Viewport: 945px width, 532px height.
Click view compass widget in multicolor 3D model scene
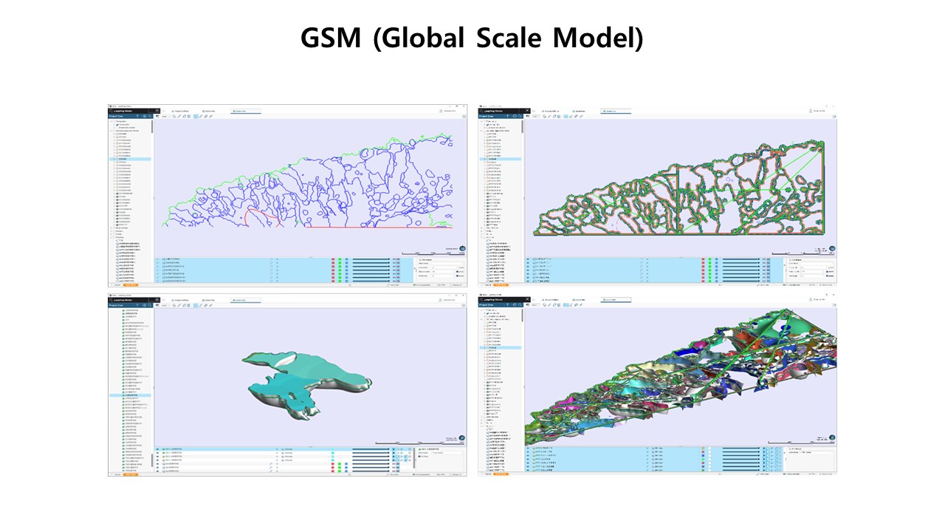click(832, 437)
